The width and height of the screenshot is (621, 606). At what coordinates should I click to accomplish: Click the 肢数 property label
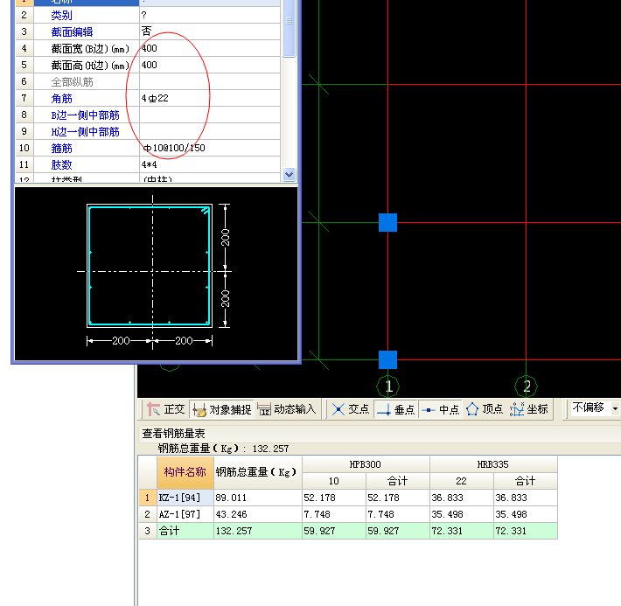coord(87,164)
